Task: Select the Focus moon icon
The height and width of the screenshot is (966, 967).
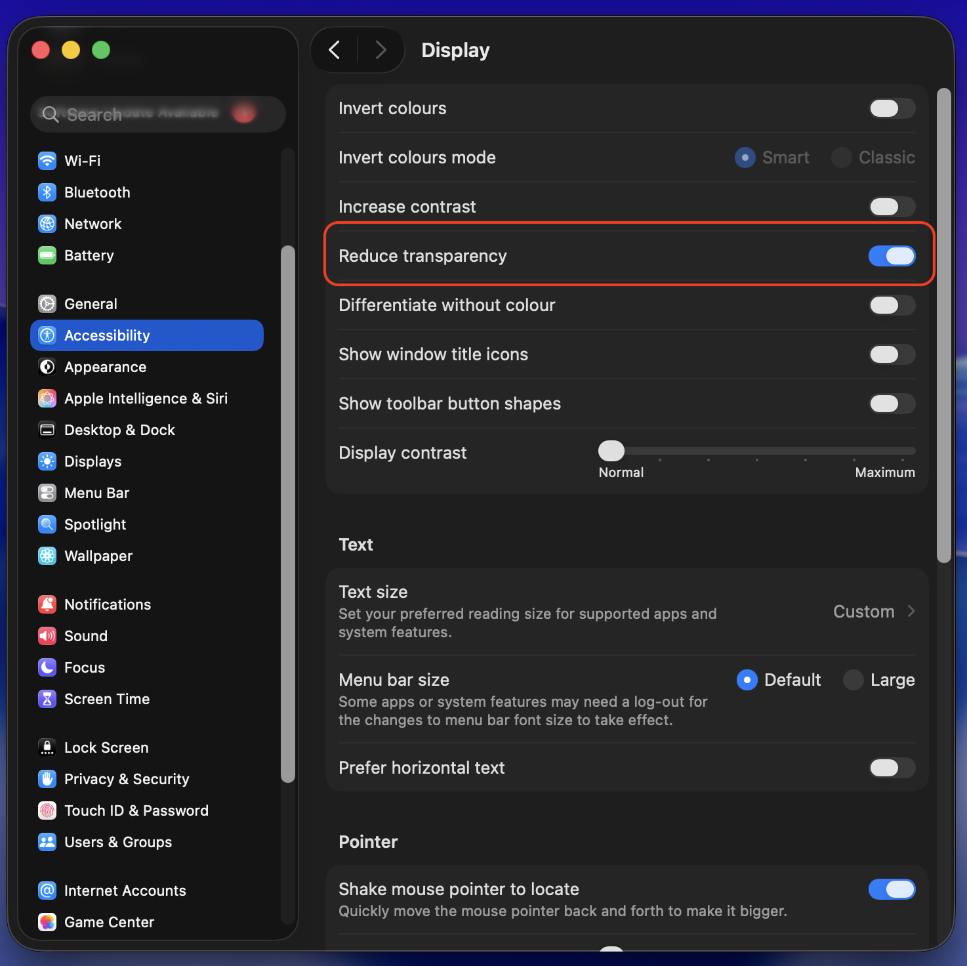Action: click(x=47, y=667)
